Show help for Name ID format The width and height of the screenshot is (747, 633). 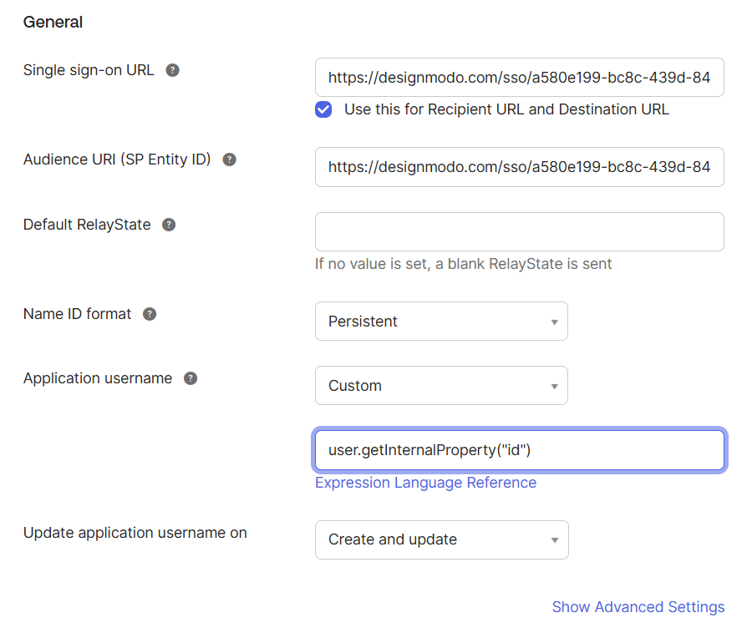[x=150, y=314]
